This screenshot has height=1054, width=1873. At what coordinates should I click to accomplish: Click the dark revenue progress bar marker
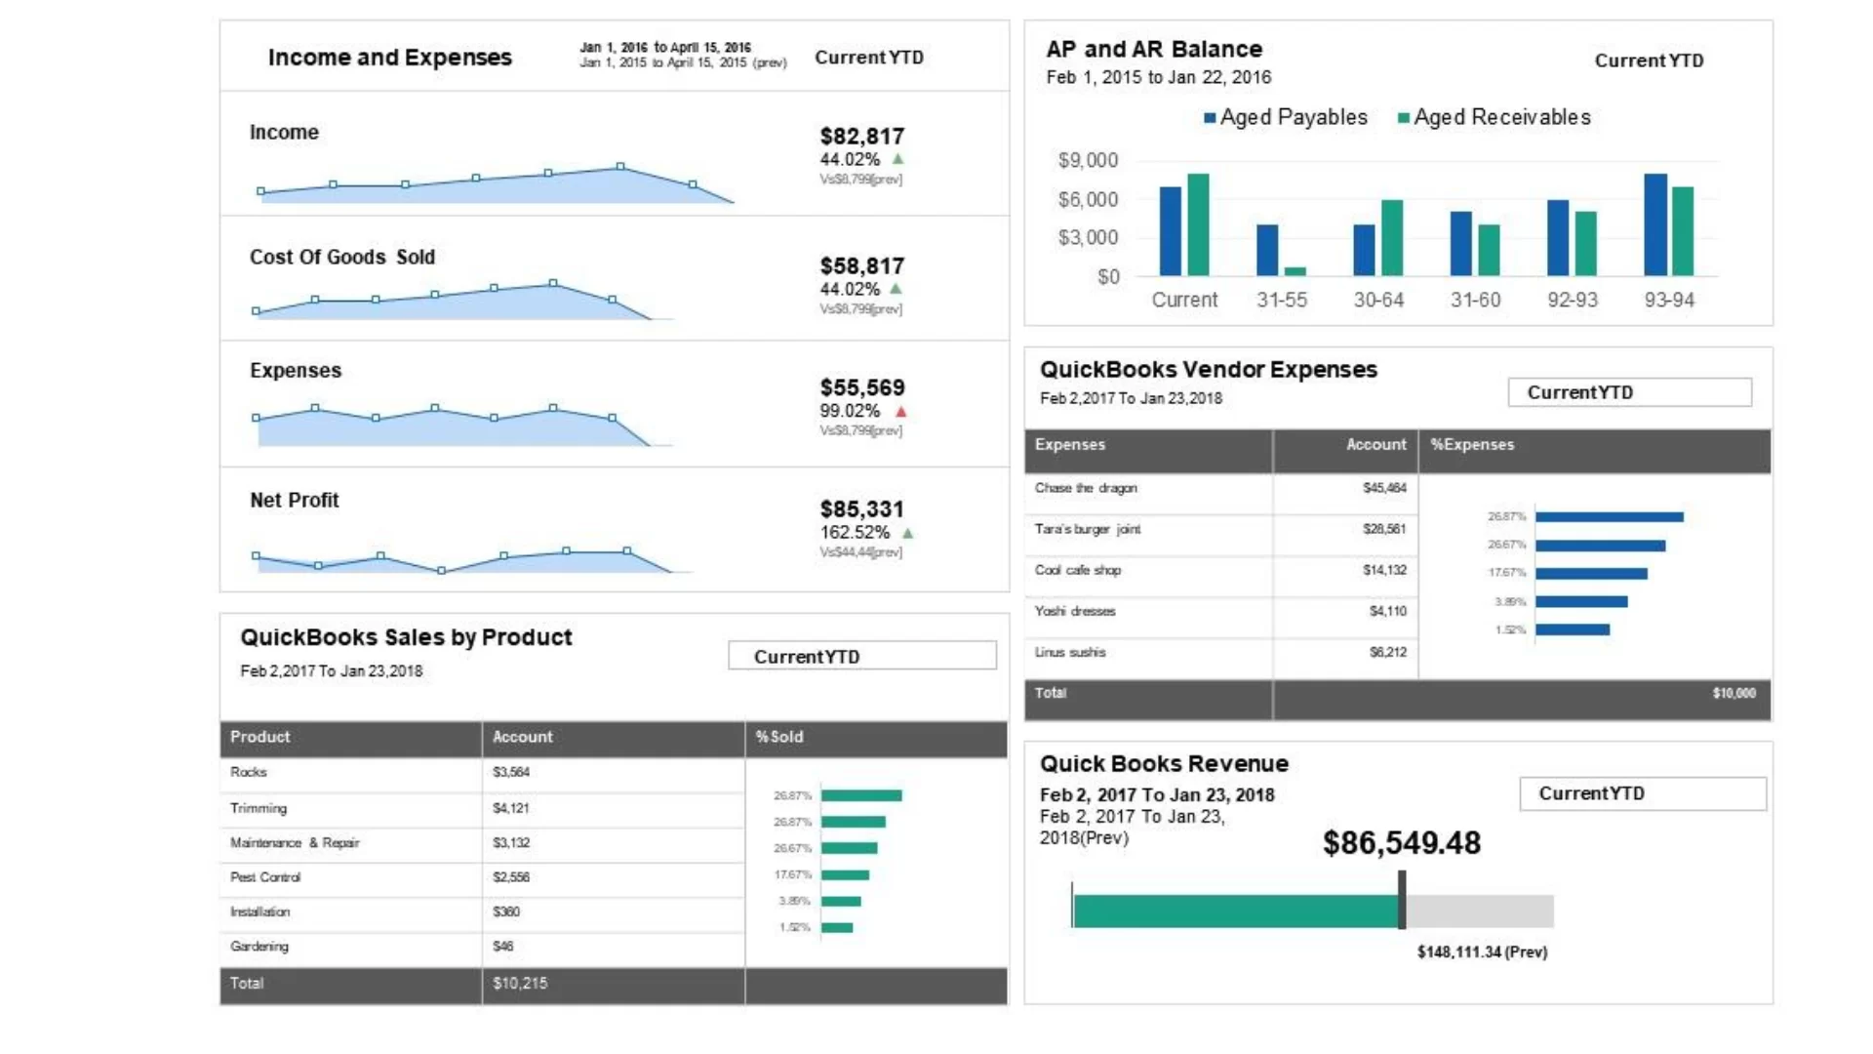click(1402, 900)
